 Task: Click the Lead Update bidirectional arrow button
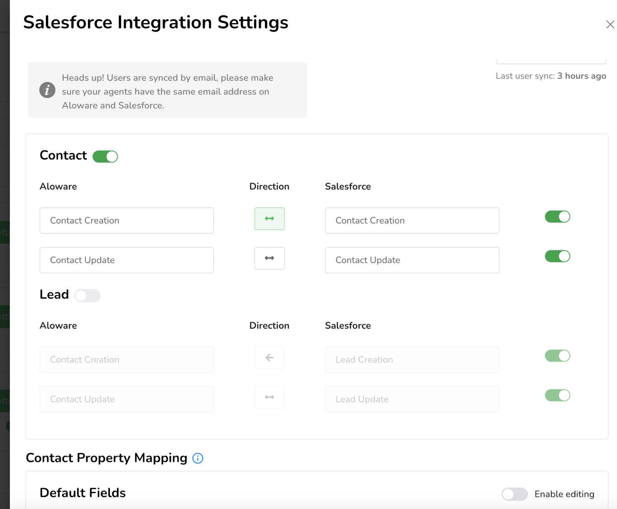click(x=270, y=397)
